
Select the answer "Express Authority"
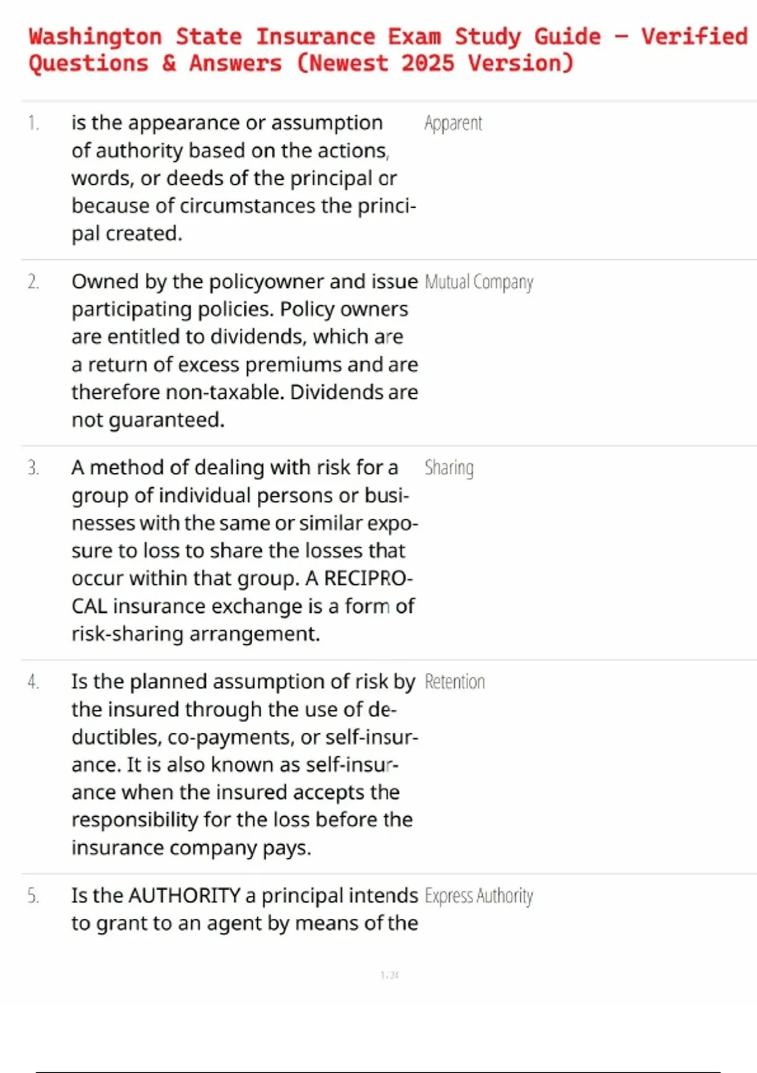pos(479,896)
